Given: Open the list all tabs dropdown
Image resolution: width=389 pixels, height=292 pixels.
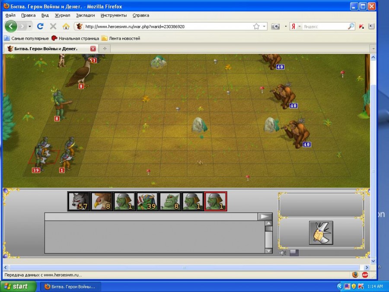Looking at the screenshot, I should [x=373, y=48].
